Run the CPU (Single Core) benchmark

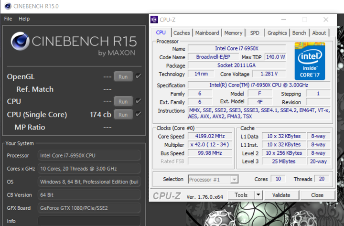[x=123, y=115]
